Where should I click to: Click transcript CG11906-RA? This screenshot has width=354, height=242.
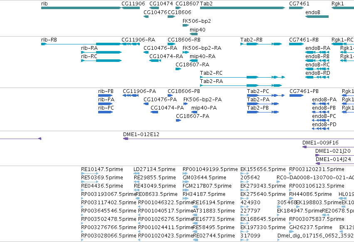point(131,44)
